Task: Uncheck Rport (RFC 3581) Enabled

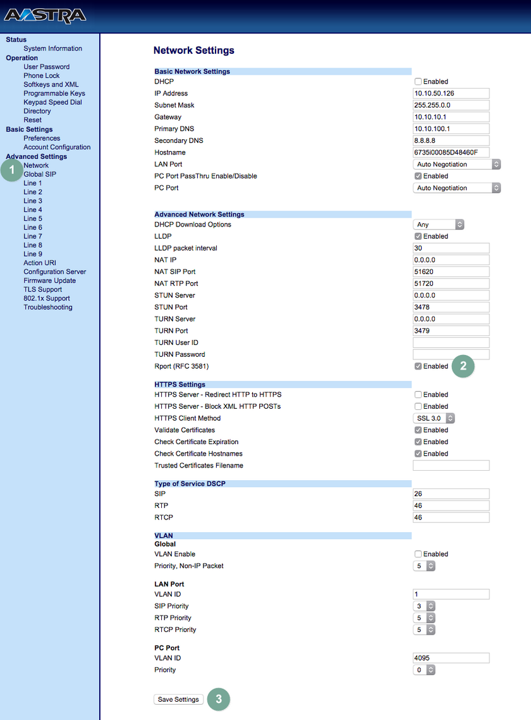Action: [x=418, y=366]
